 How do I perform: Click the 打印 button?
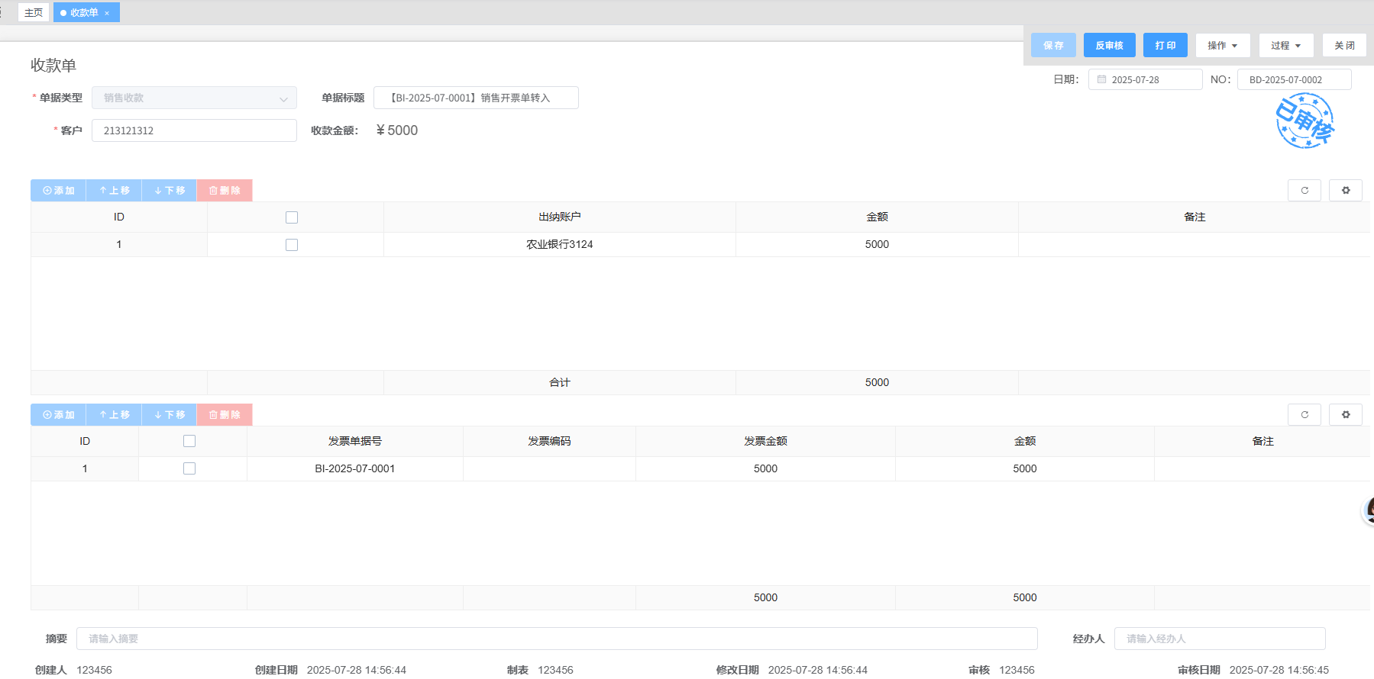pos(1165,46)
